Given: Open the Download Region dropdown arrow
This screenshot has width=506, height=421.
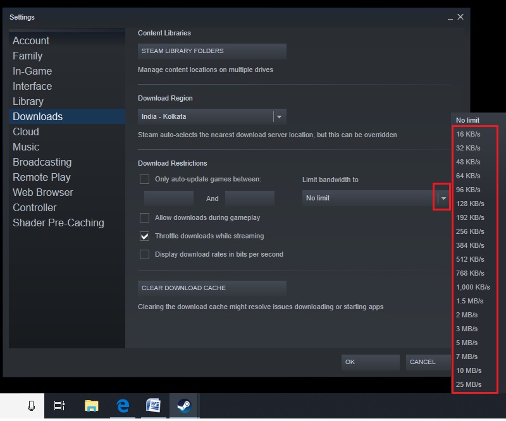Looking at the screenshot, I should click(x=280, y=117).
